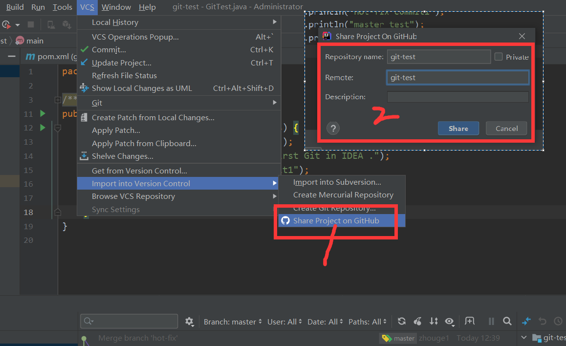Image resolution: width=566 pixels, height=346 pixels.
Task: Open the Run menu
Action: click(38, 7)
